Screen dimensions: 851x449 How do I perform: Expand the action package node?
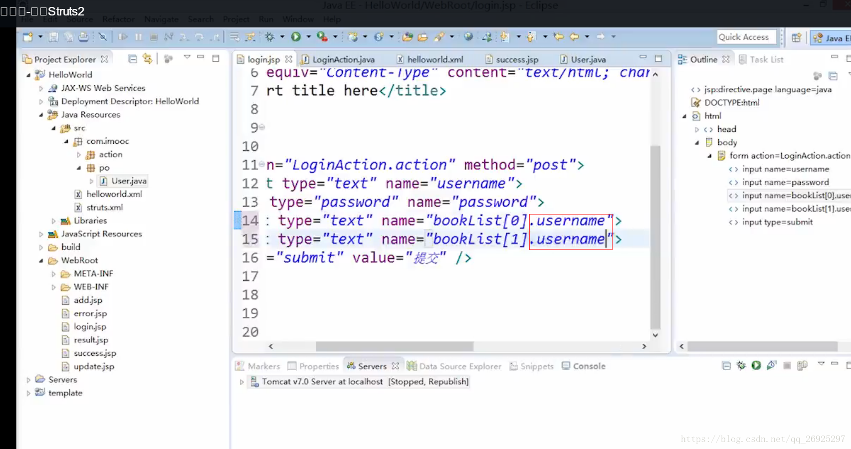coord(78,155)
